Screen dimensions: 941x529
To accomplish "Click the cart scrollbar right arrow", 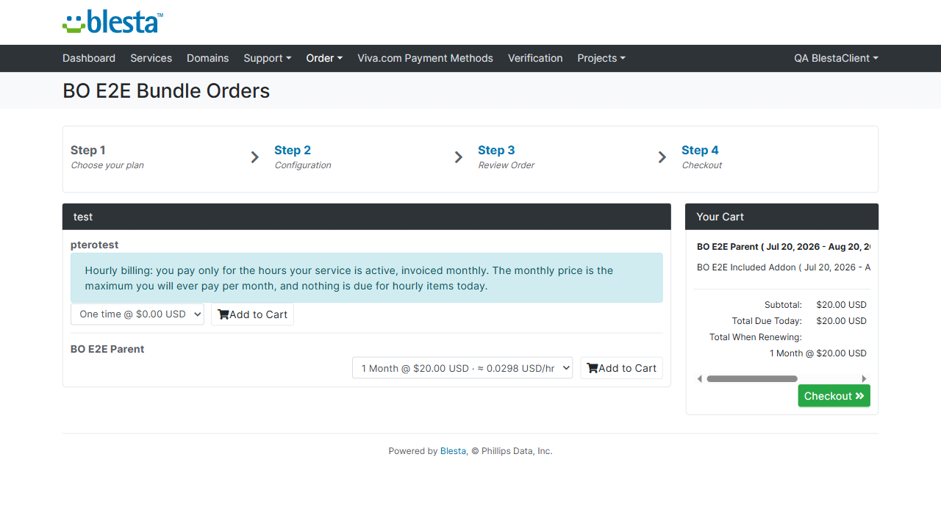I will [865, 379].
